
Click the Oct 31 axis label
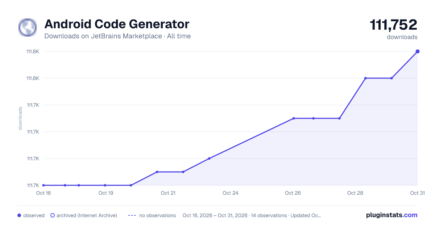pyautogui.click(x=417, y=193)
